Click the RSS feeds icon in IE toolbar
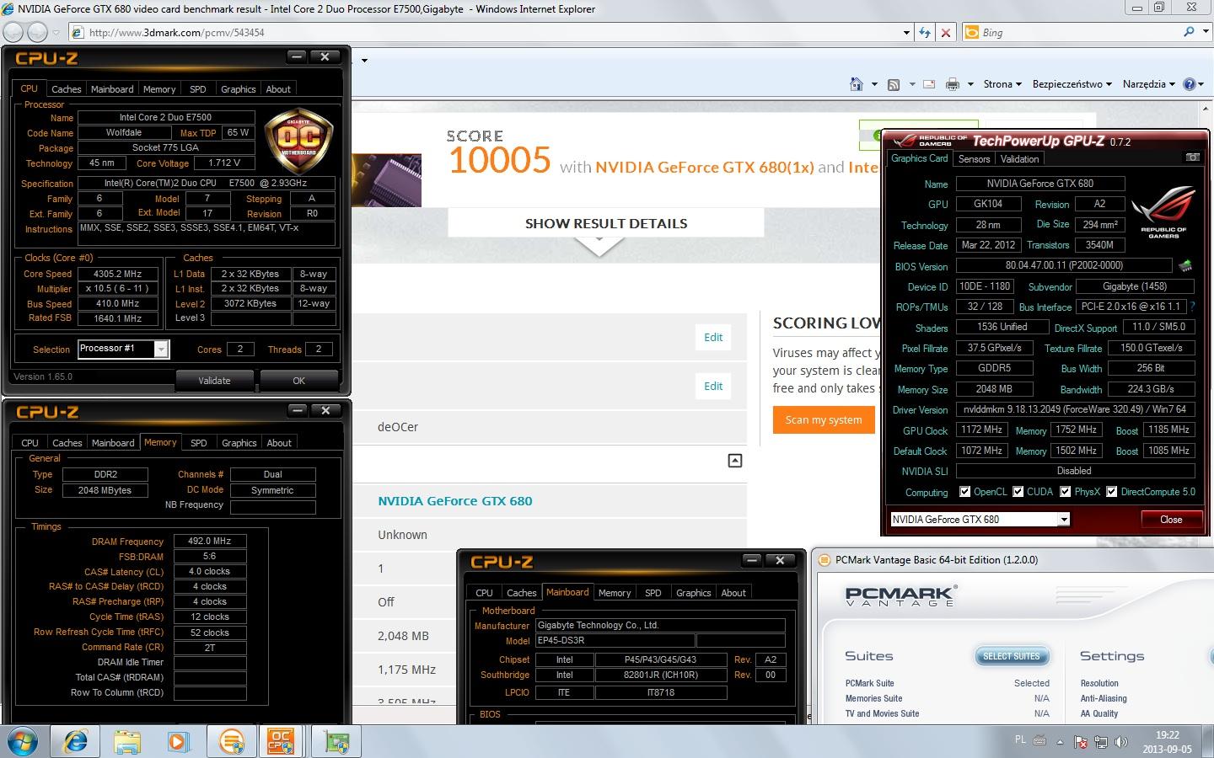 [x=894, y=84]
